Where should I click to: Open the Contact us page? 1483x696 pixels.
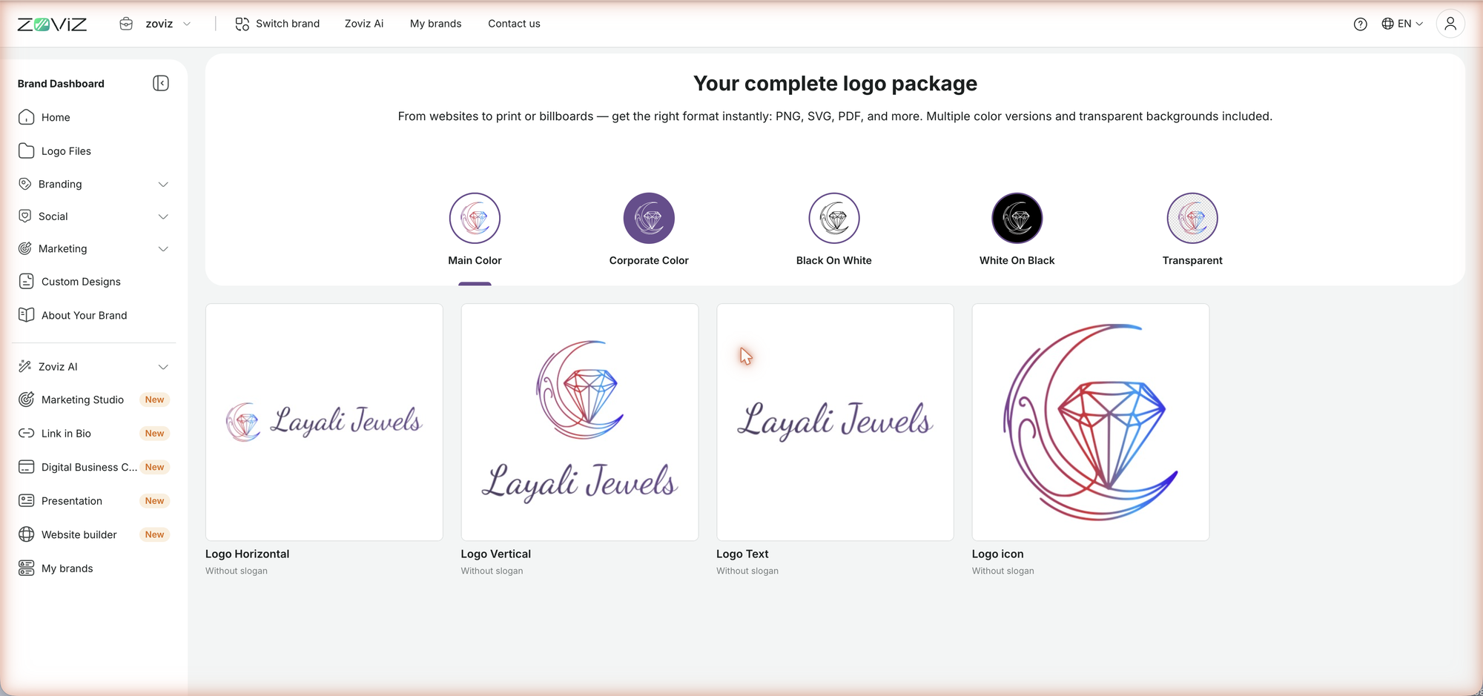[x=514, y=24]
